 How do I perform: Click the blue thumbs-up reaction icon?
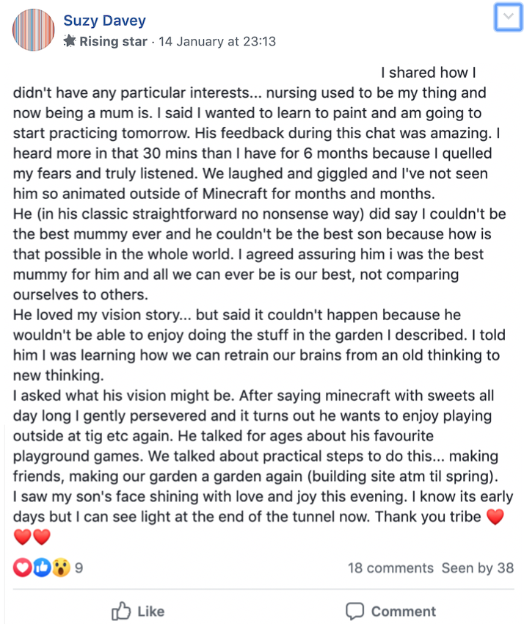click(x=41, y=567)
